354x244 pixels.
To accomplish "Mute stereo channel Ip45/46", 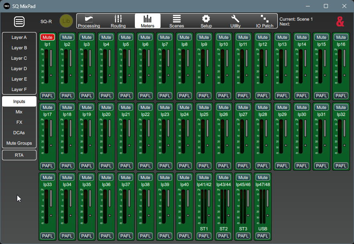I will [243, 177].
